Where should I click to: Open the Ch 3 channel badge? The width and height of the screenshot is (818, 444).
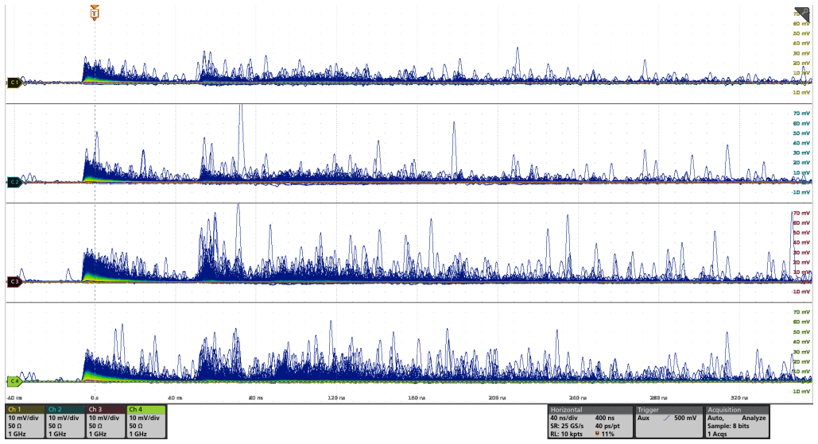(106, 422)
